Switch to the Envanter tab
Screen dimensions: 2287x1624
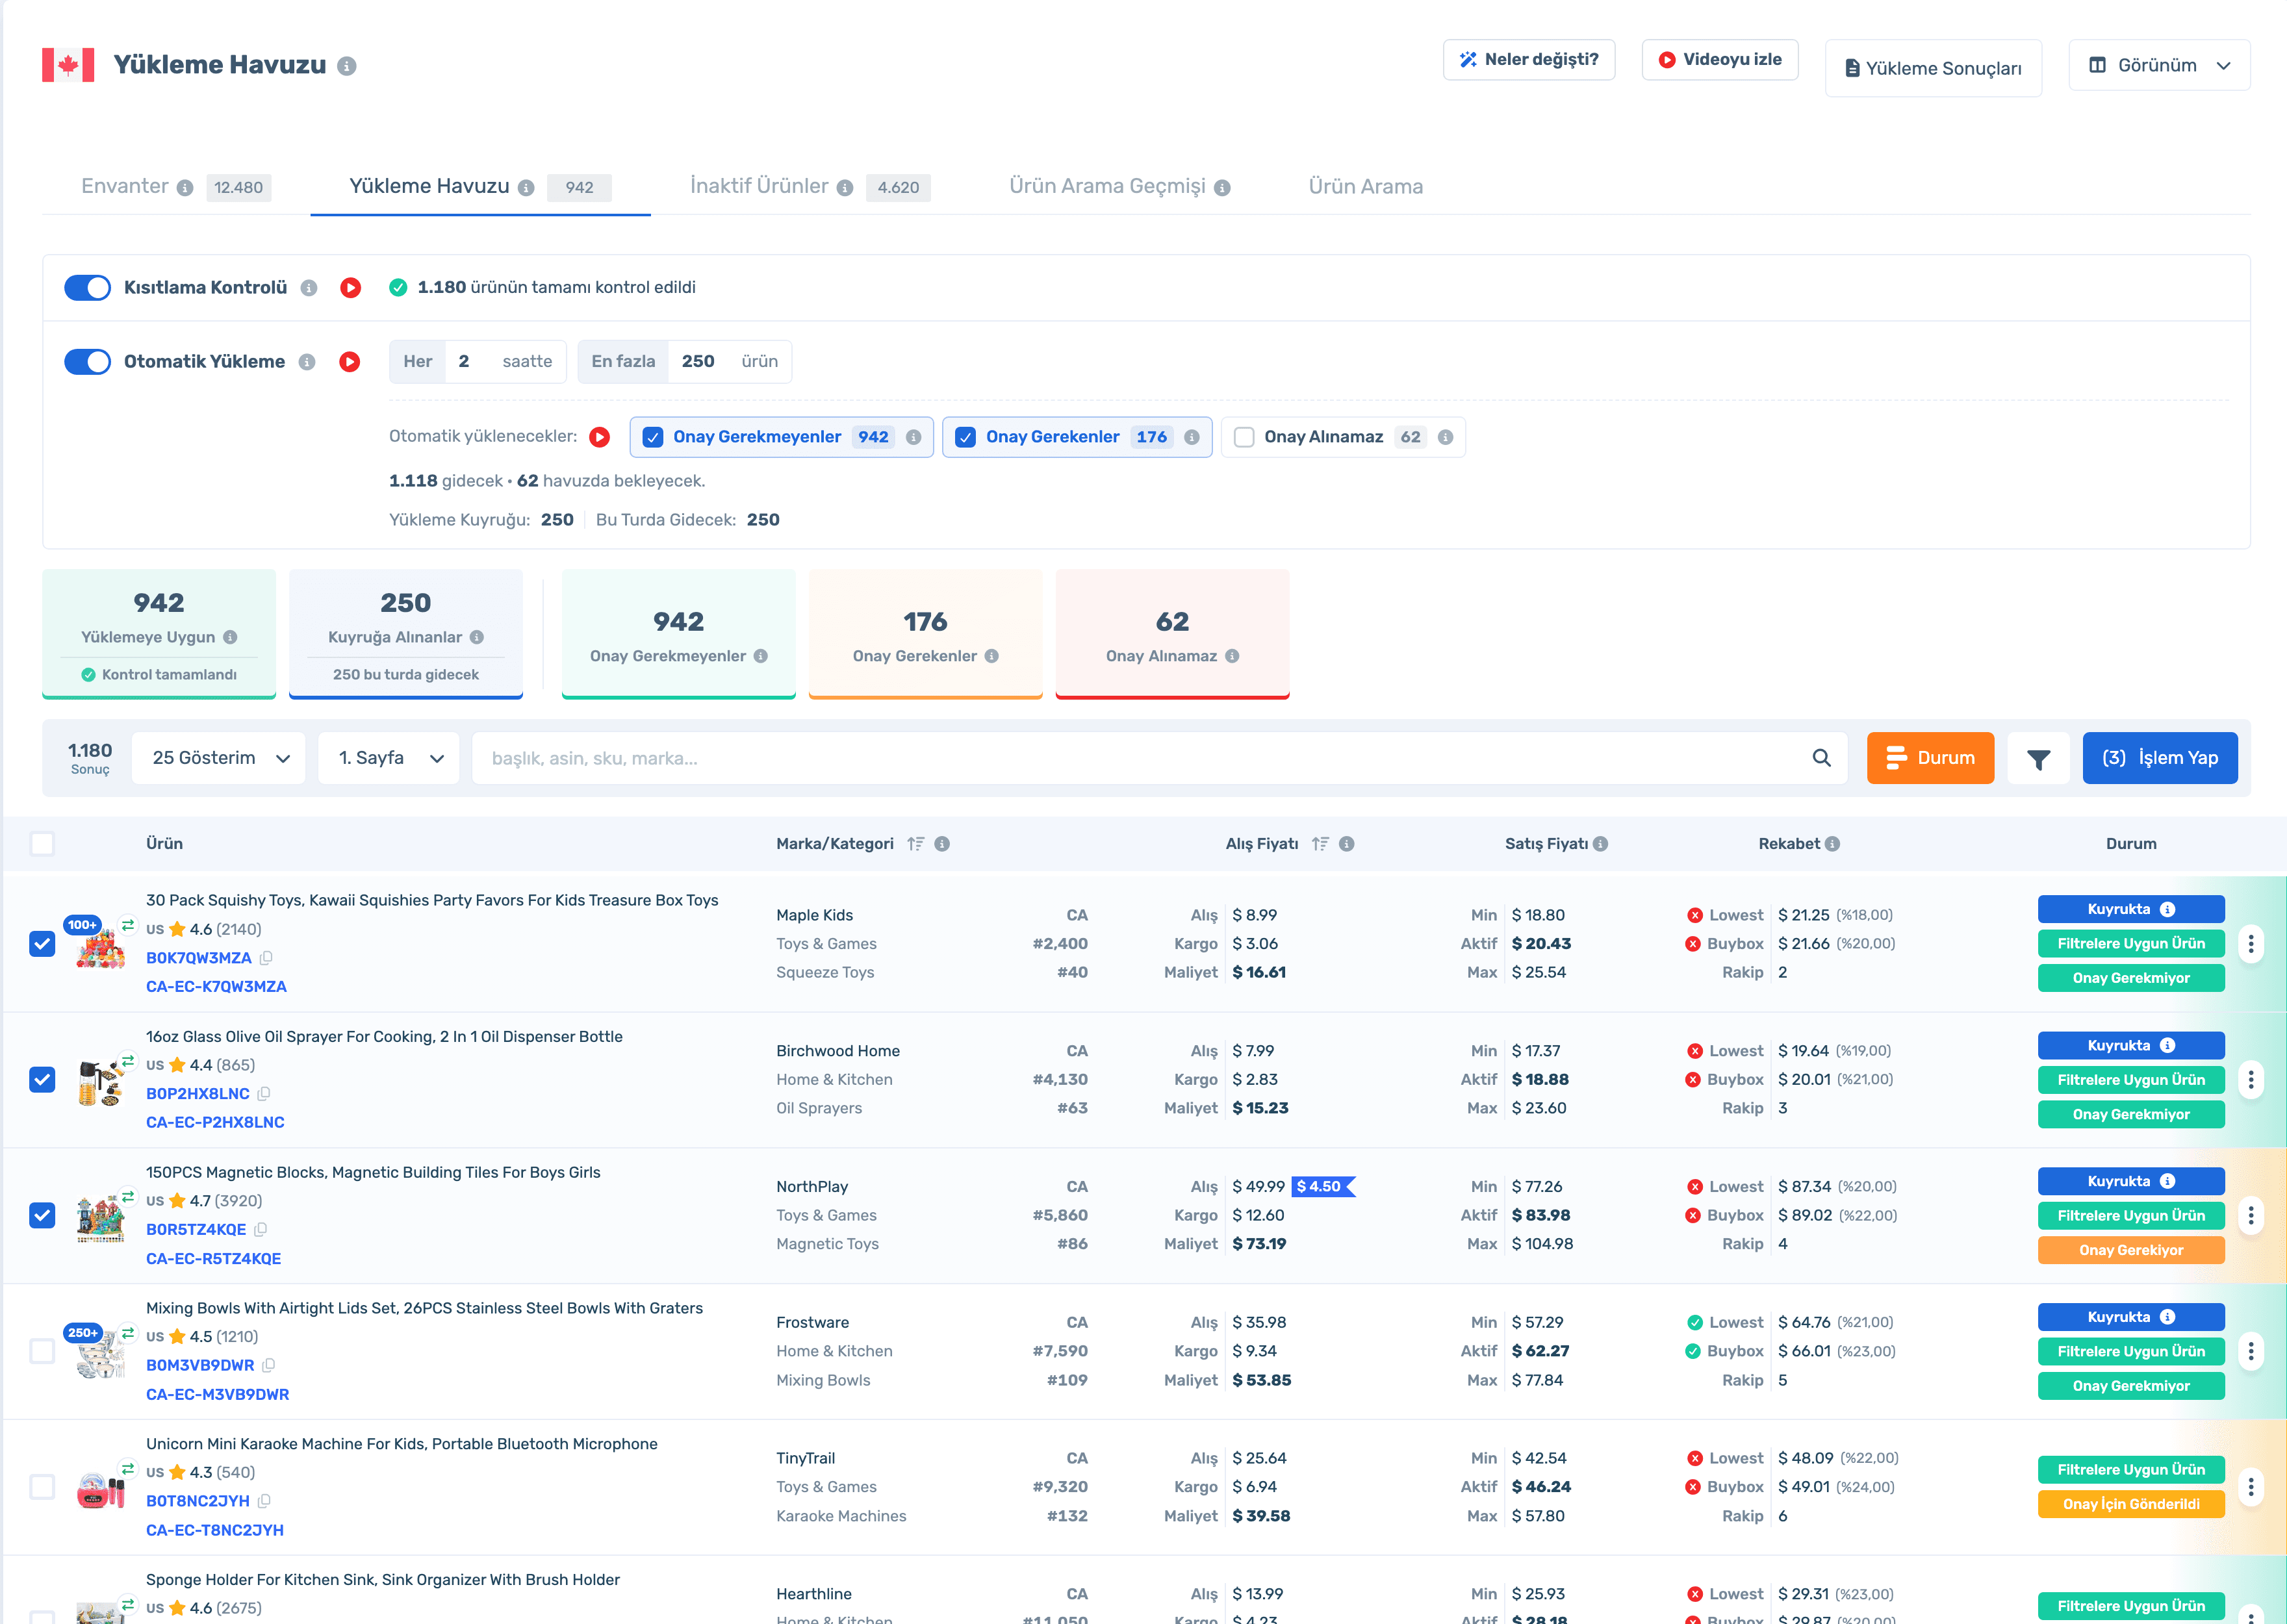125,187
